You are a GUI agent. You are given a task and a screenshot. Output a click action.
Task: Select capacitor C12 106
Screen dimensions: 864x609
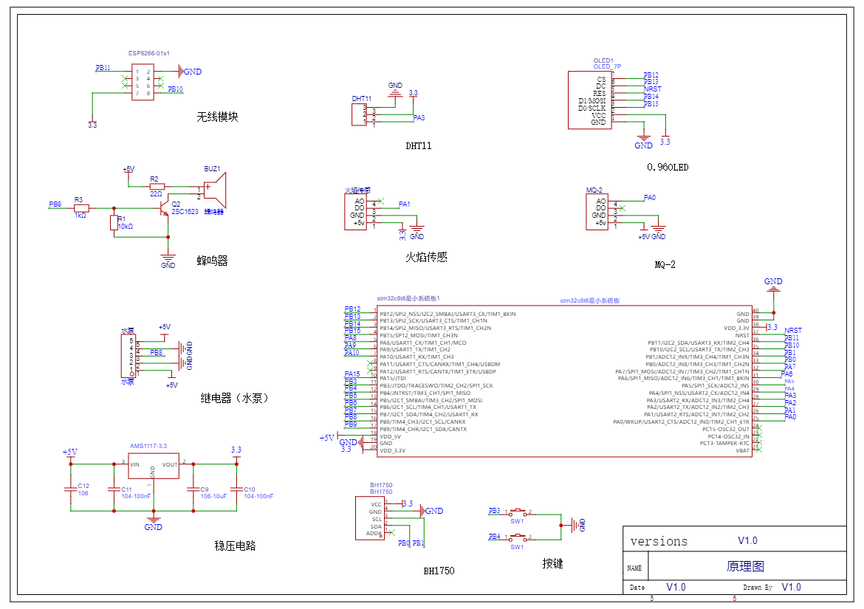click(x=70, y=489)
